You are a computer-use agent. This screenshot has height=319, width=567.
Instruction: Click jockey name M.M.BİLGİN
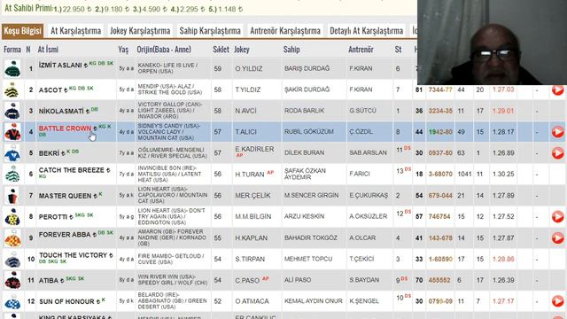click(x=252, y=216)
